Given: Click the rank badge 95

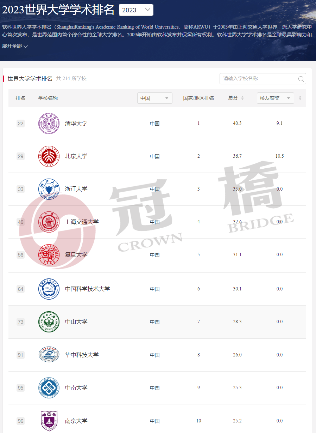Looking at the screenshot, I should 21,388.
